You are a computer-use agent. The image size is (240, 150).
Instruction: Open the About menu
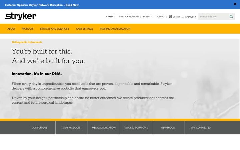tap(11, 29)
